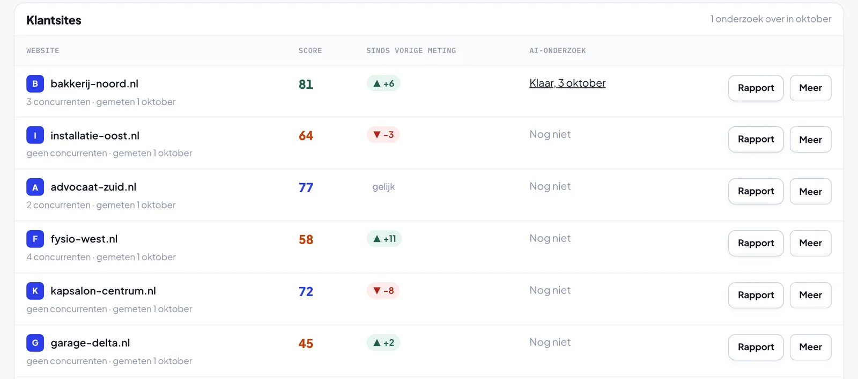This screenshot has width=858, height=379.
Task: Open the Rapport for bakkerij-noord.nl
Action: click(x=756, y=88)
